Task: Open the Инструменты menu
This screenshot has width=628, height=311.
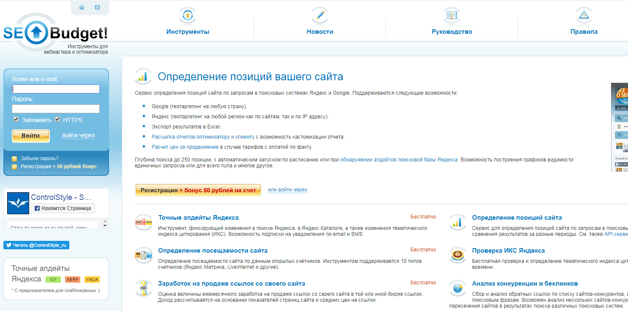Action: click(x=188, y=32)
